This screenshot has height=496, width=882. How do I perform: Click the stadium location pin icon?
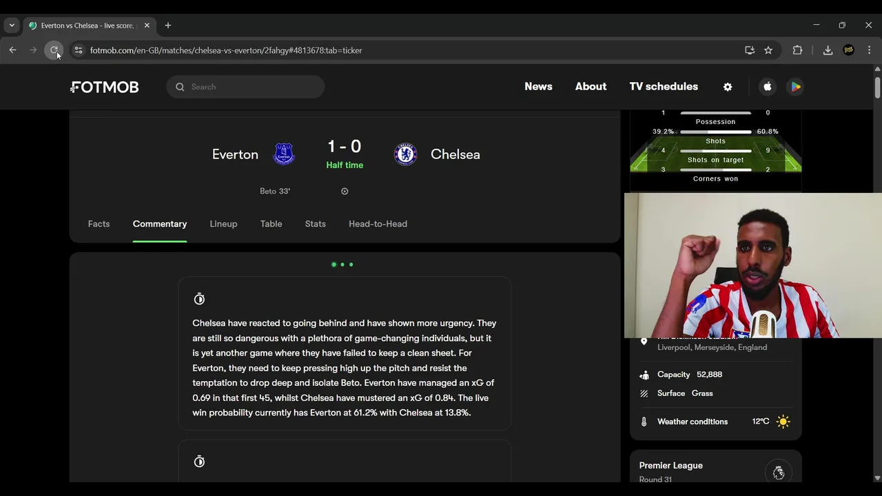tap(644, 342)
